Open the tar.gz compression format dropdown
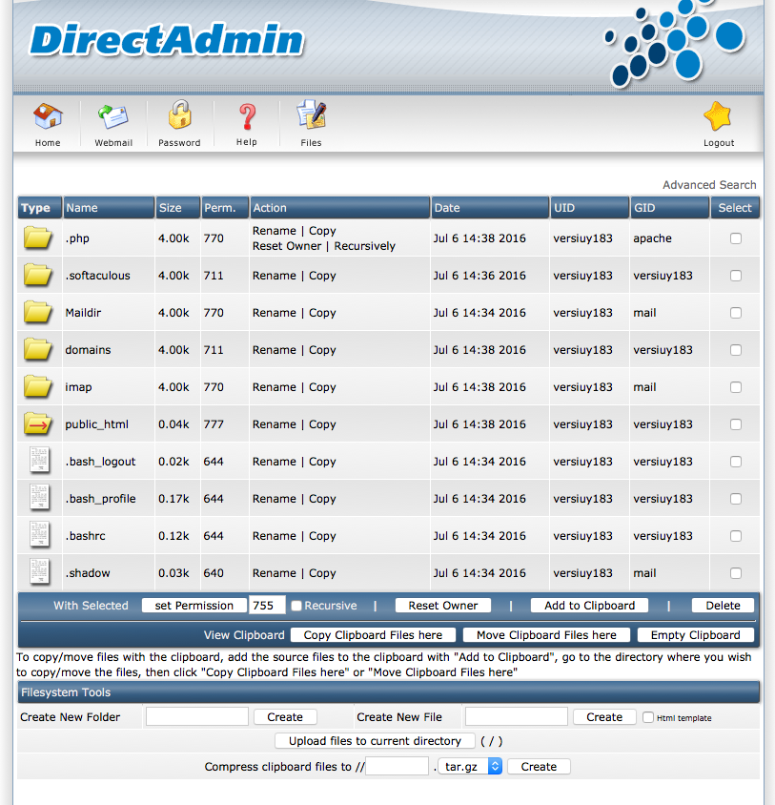This screenshot has width=775, height=805. click(470, 767)
